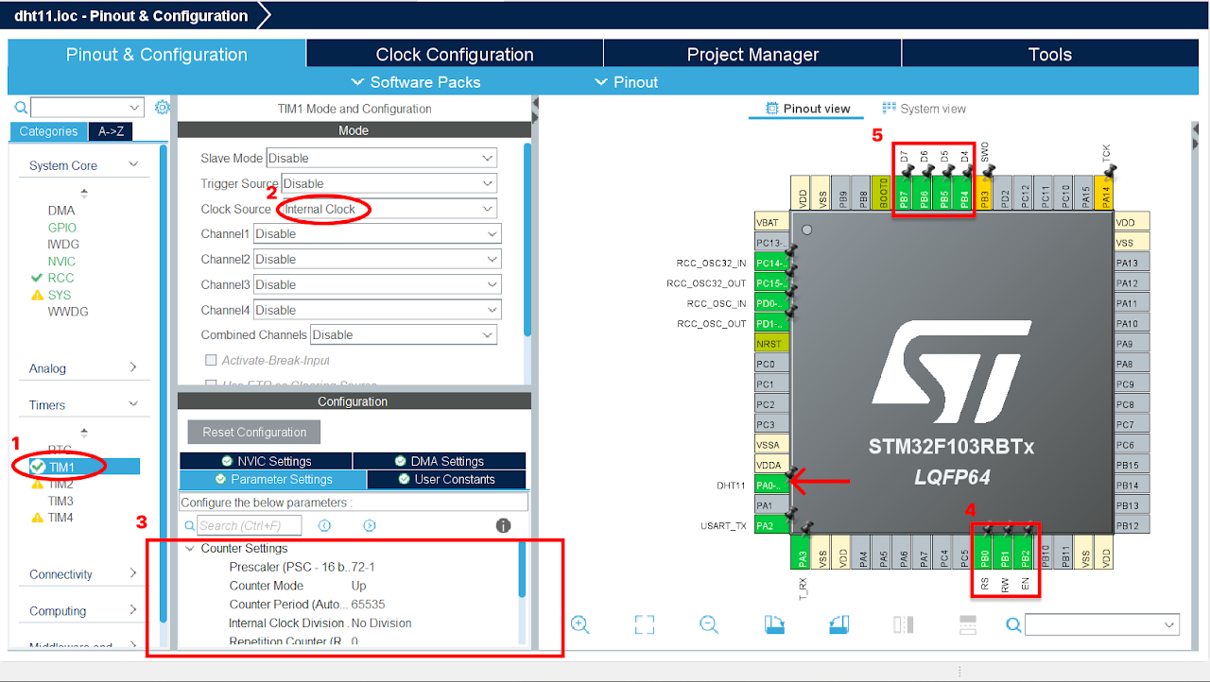The height and width of the screenshot is (682, 1210).
Task: Select the zoom out icon
Action: click(708, 624)
